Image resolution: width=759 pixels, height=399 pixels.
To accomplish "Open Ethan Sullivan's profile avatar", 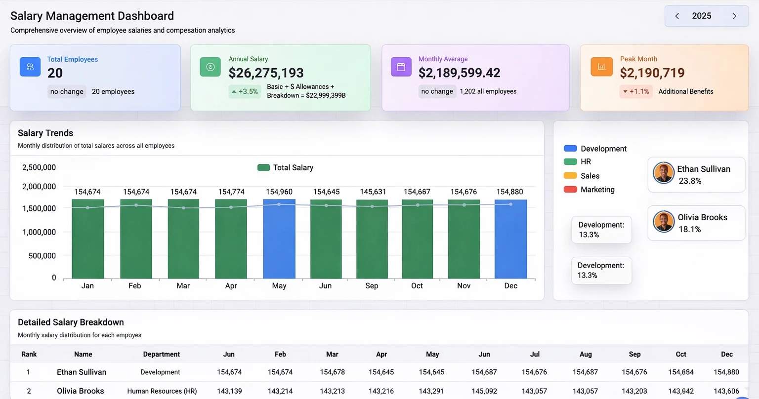I will coord(663,173).
